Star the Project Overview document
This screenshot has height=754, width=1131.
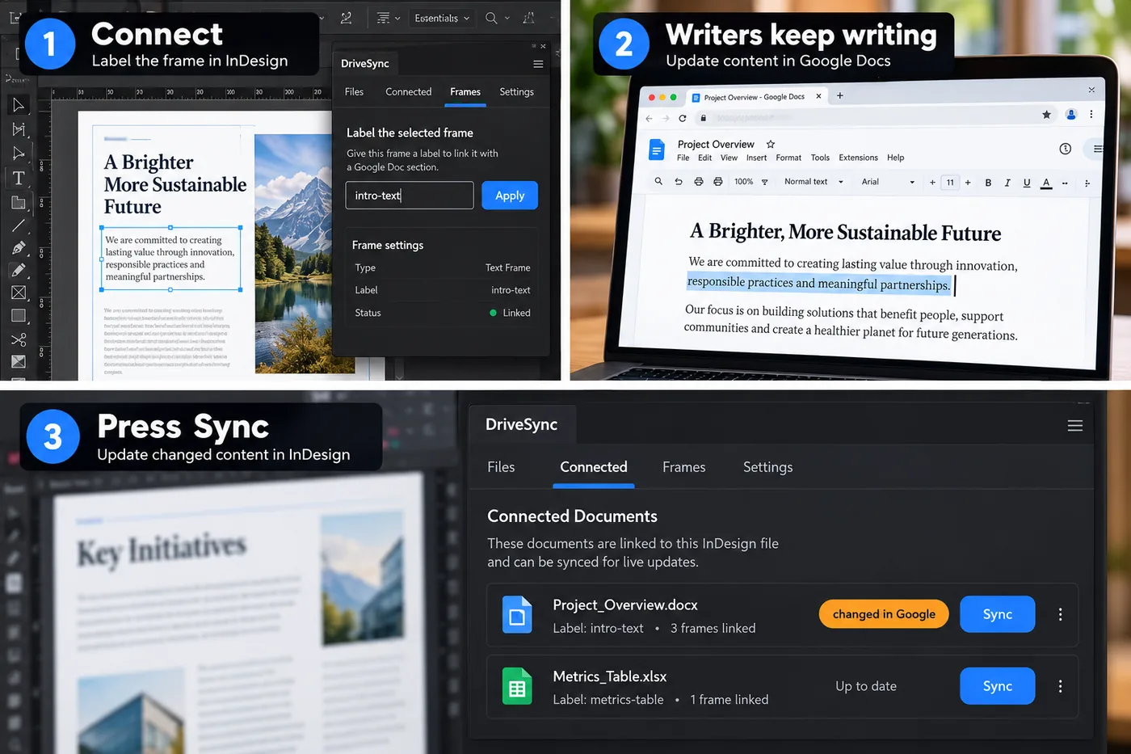771,144
